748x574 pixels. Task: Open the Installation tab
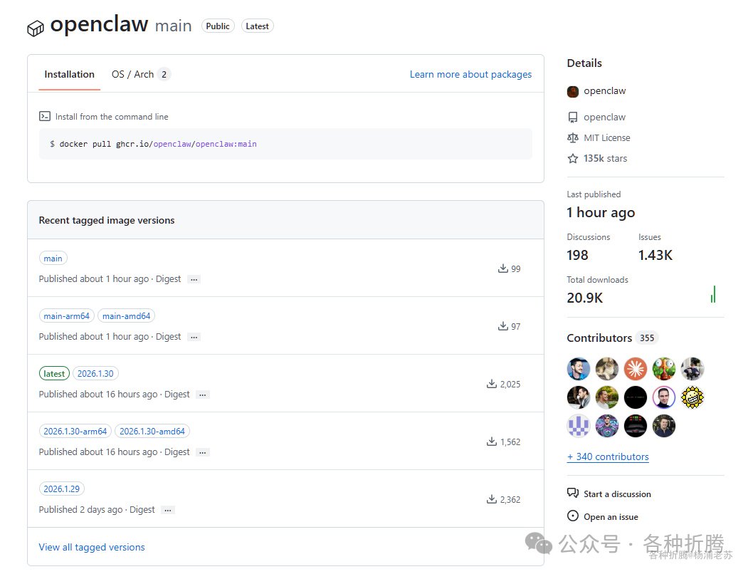coord(69,74)
